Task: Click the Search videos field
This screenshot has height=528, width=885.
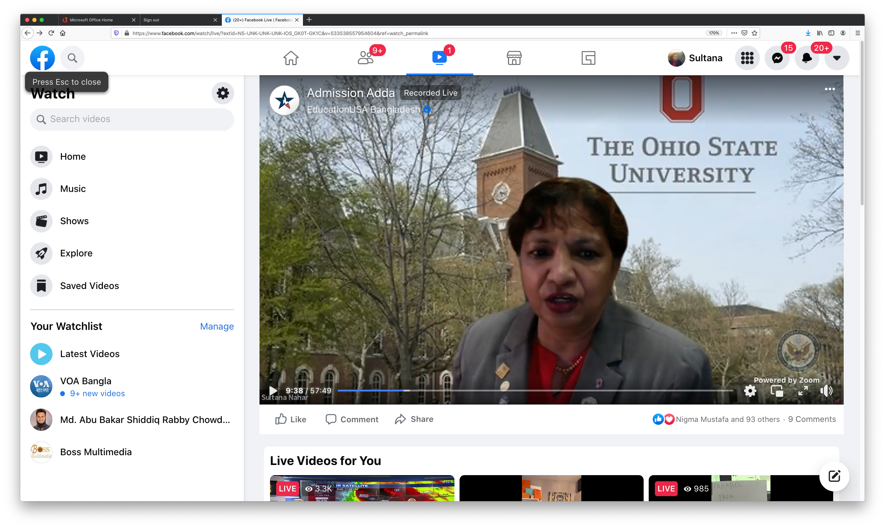Action: 132,119
